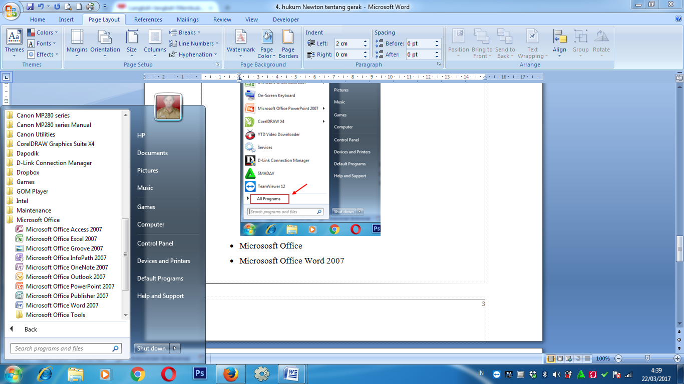Open the References ribbon tab
Screen dimensions: 684x384
(148, 19)
